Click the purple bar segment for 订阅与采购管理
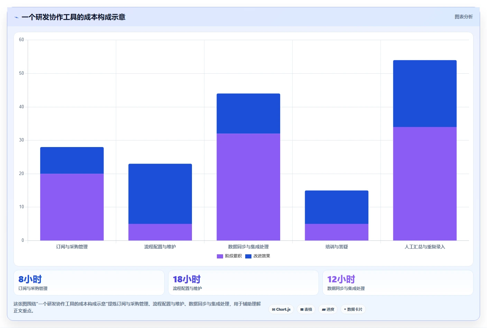 pyautogui.click(x=72, y=207)
